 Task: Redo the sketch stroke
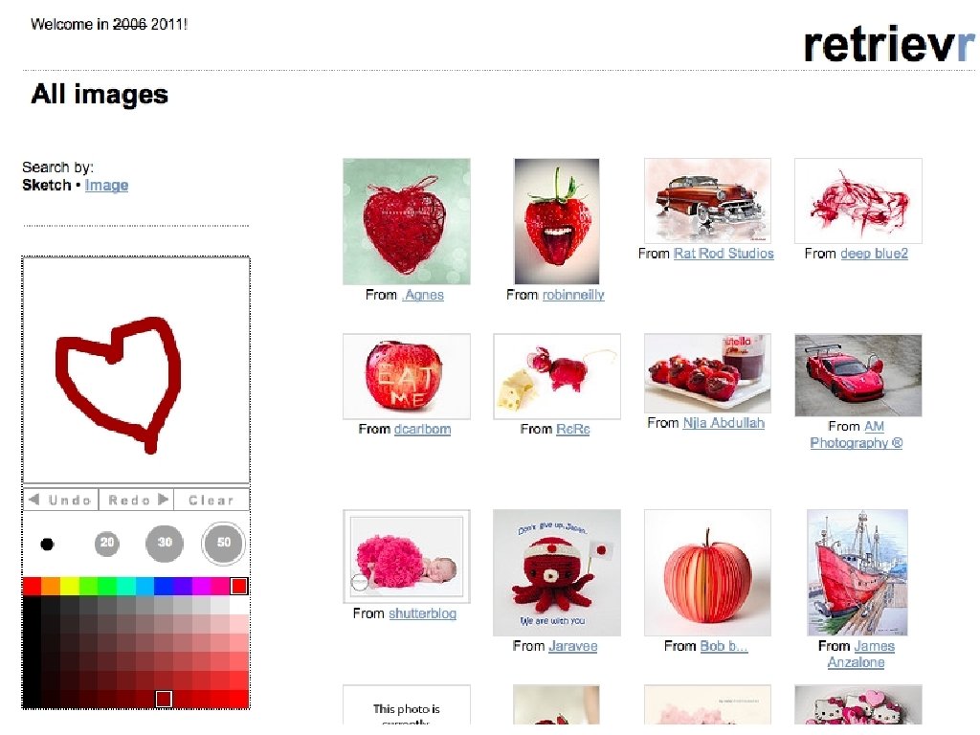point(137,500)
